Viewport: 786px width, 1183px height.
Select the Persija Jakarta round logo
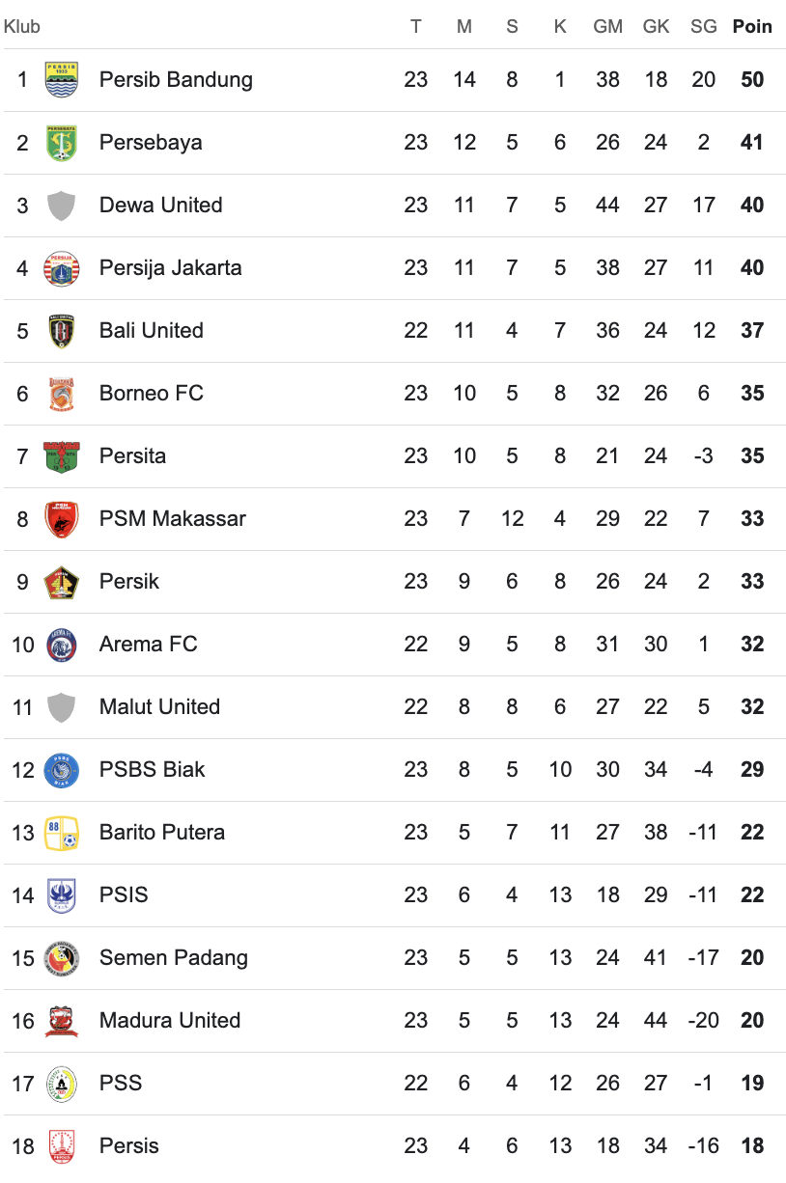pos(62,267)
